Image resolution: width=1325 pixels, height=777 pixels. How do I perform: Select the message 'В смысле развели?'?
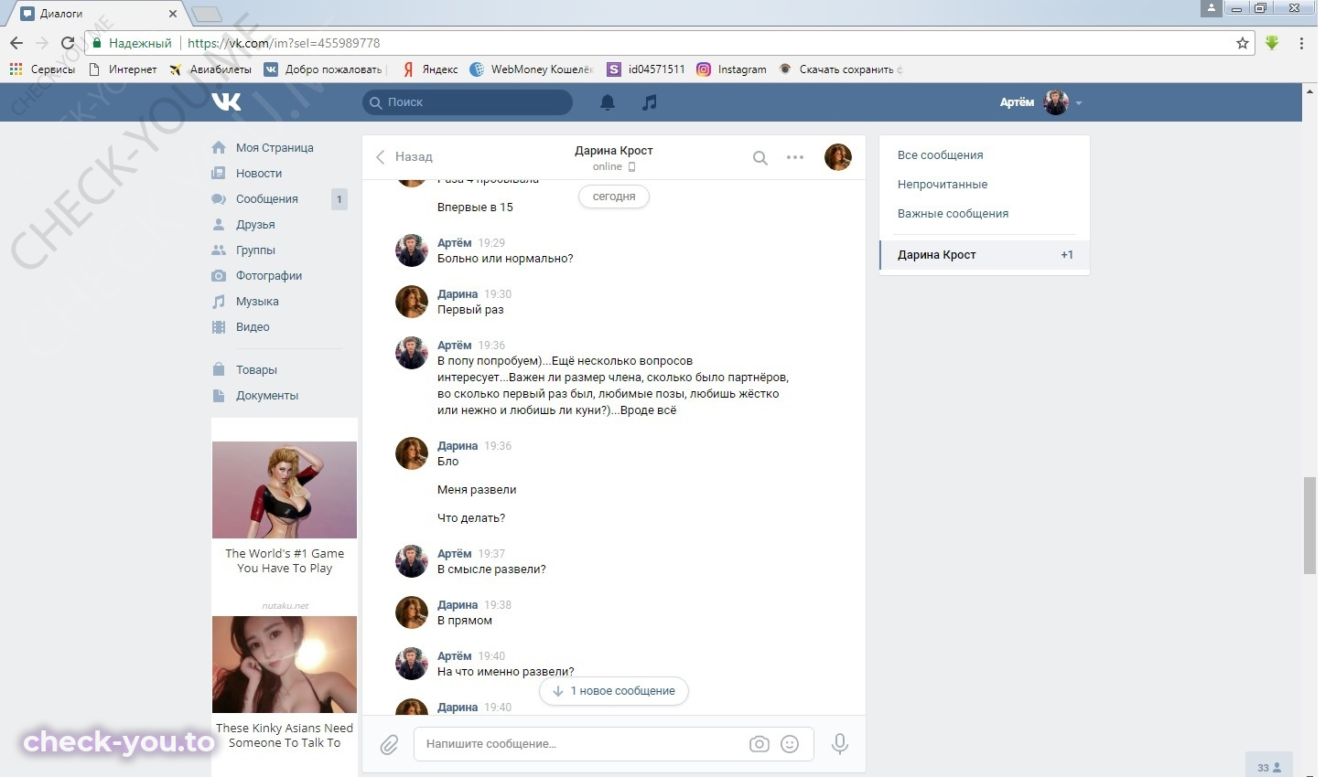pos(491,569)
